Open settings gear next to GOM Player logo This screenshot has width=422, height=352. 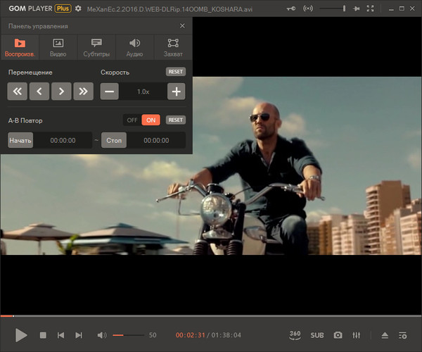pyautogui.click(x=78, y=9)
